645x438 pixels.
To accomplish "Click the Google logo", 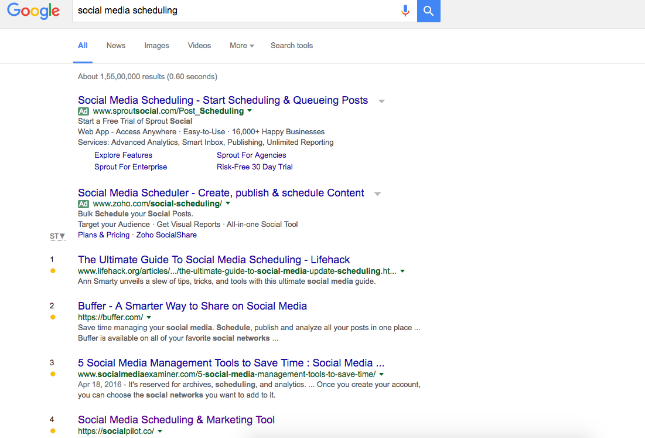I will [x=33, y=11].
